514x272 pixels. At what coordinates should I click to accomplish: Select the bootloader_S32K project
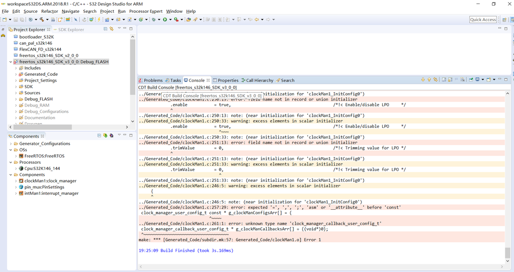click(x=36, y=37)
